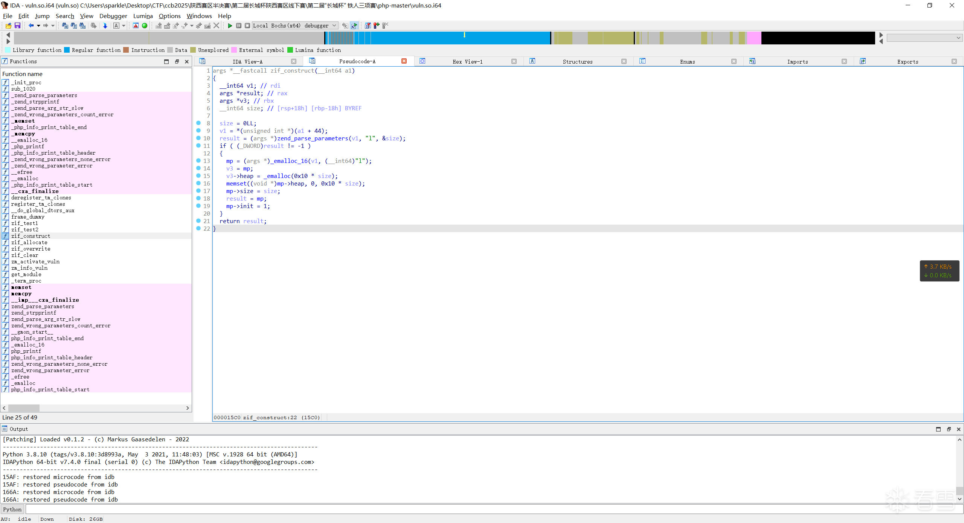Toggle breakpoint on pseudocode line 8
964x523 pixels.
[x=198, y=123]
